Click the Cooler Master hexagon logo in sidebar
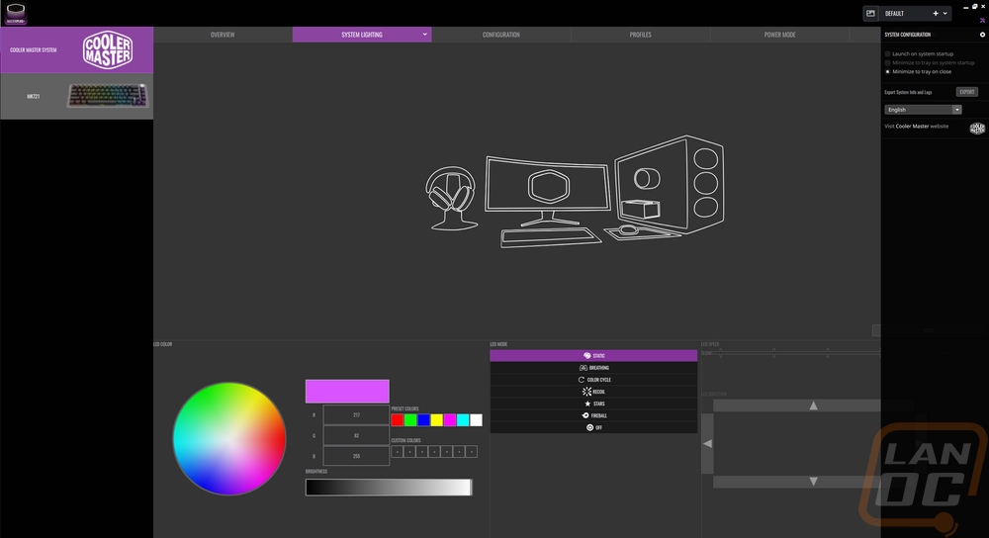 click(x=108, y=49)
